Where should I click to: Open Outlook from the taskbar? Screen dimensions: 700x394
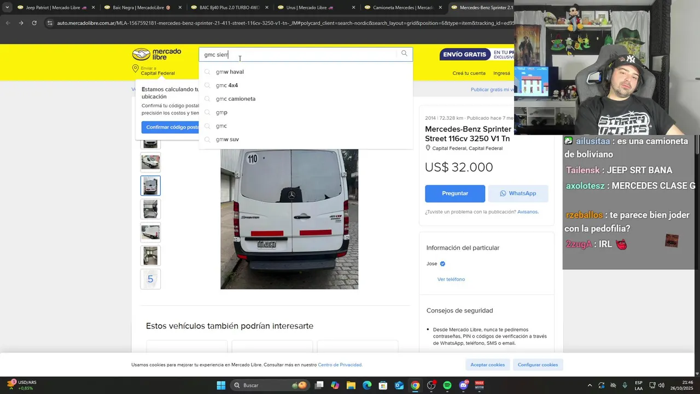399,385
